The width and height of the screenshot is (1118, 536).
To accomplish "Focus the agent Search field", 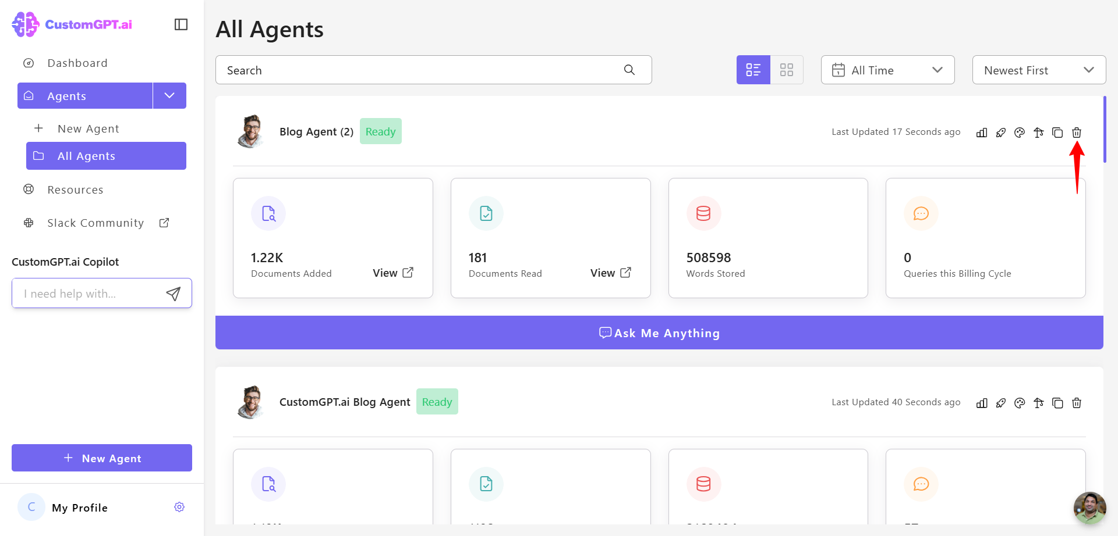I will click(434, 70).
